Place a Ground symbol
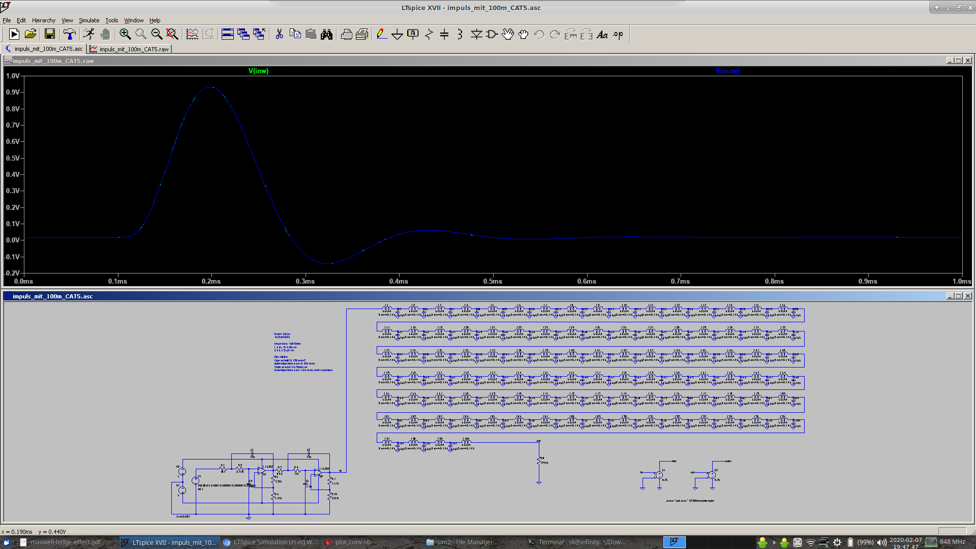976x549 pixels. click(398, 34)
